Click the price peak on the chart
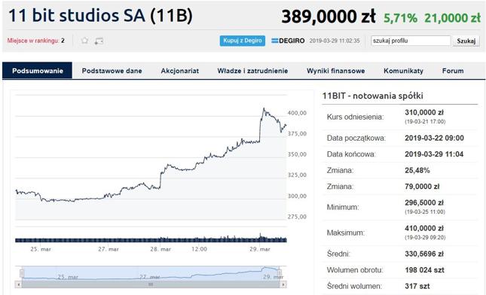Screen dimensions: 486x295 264,108
